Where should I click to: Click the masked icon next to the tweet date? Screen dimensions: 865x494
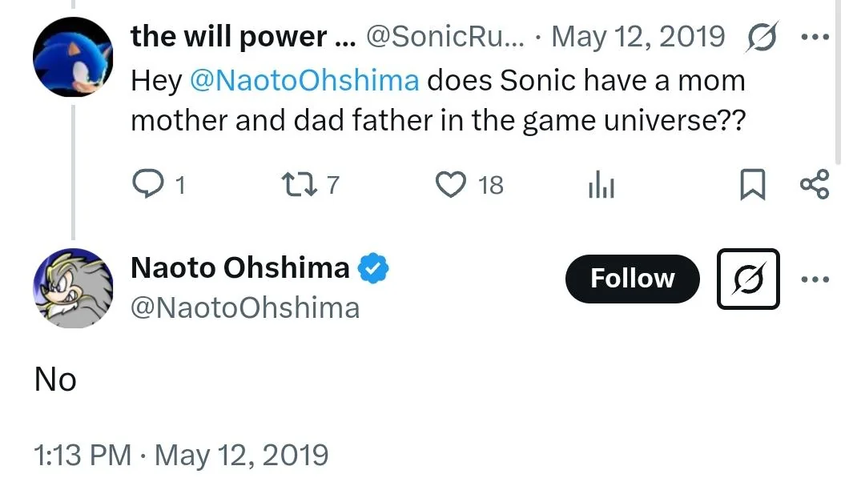point(762,36)
